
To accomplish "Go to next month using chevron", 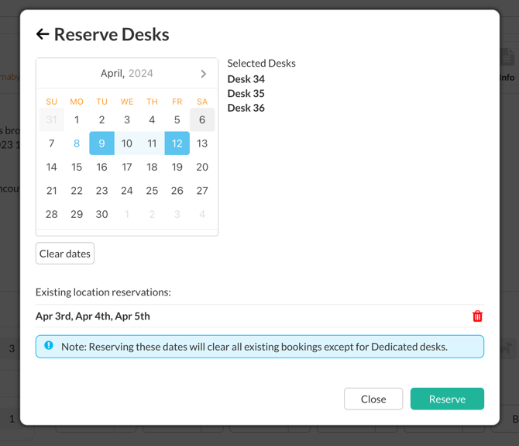I will click(x=203, y=74).
